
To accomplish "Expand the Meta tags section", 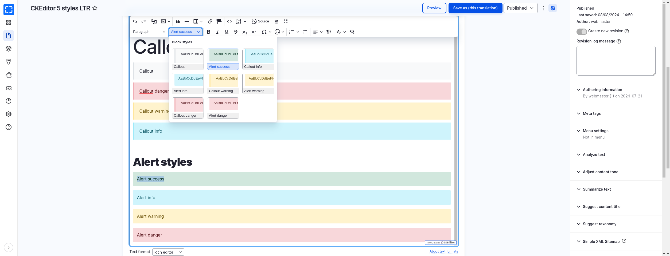I will coord(591,113).
